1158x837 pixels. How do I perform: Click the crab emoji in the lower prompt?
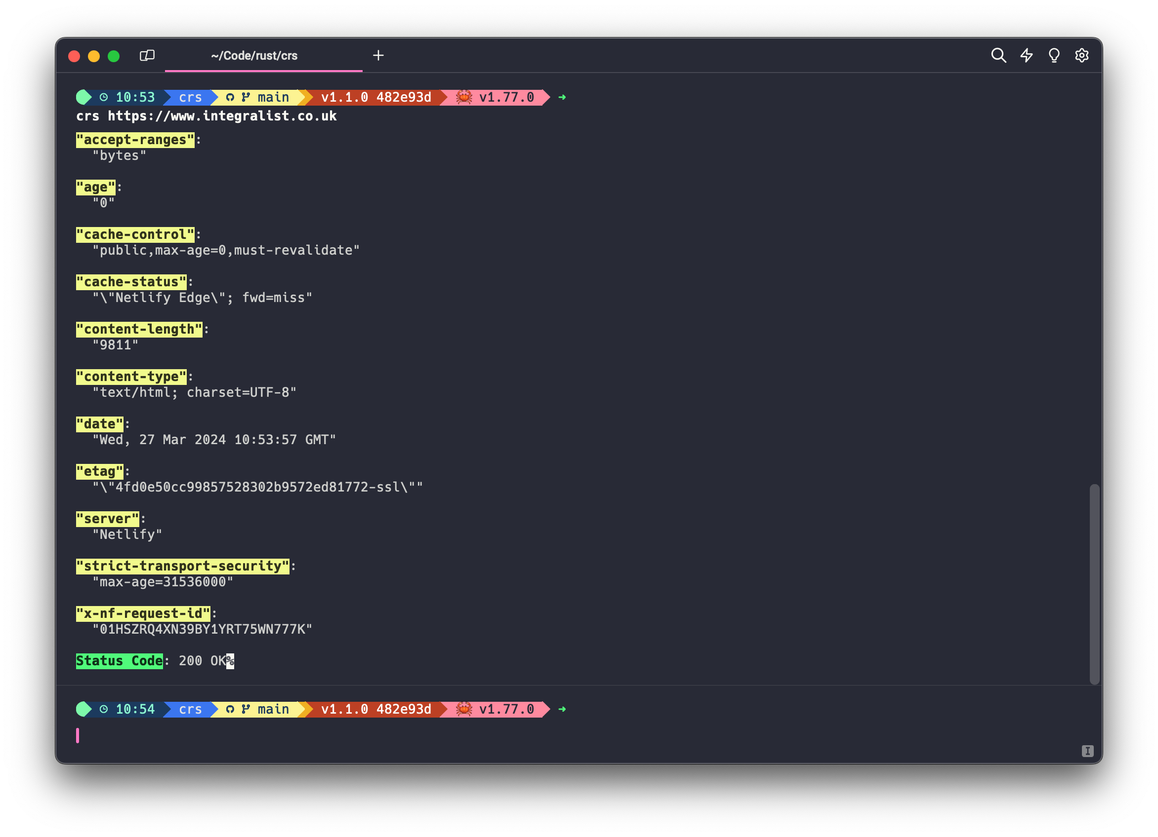coord(463,709)
